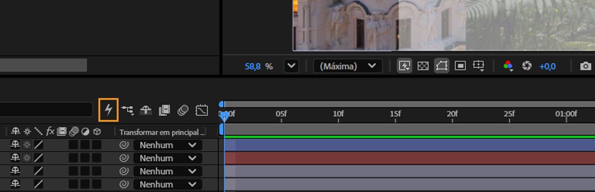Click the 05f mark on time ruler
595x192 pixels.
(x=281, y=114)
